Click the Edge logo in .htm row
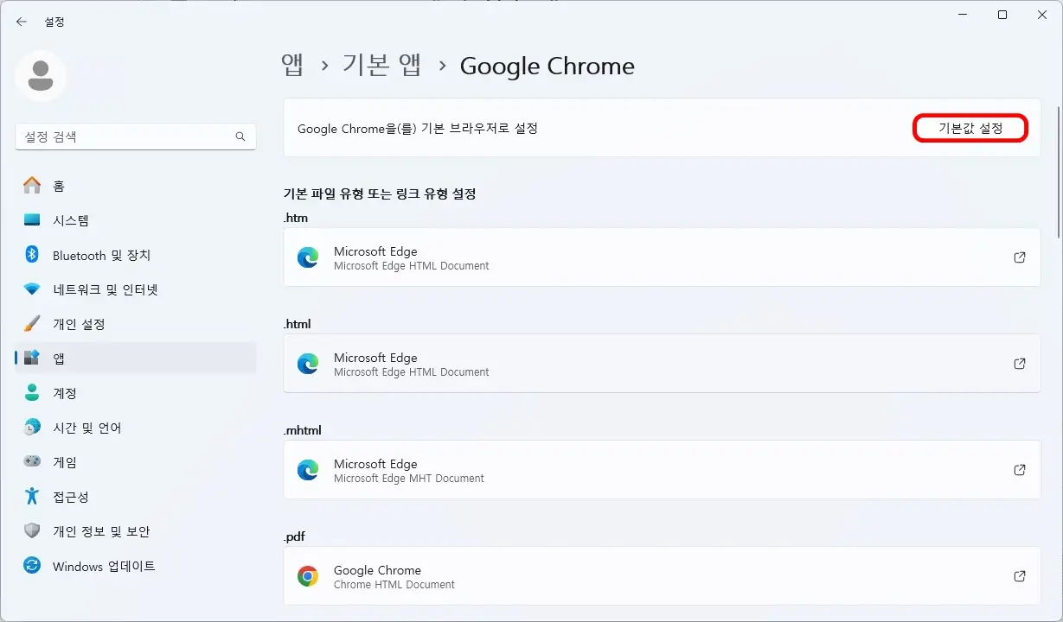The height and width of the screenshot is (622, 1063). tap(308, 257)
